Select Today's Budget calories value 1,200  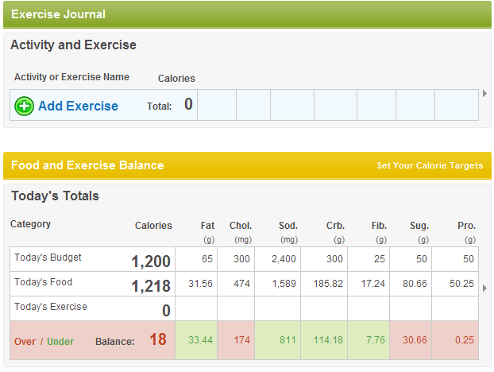click(151, 262)
